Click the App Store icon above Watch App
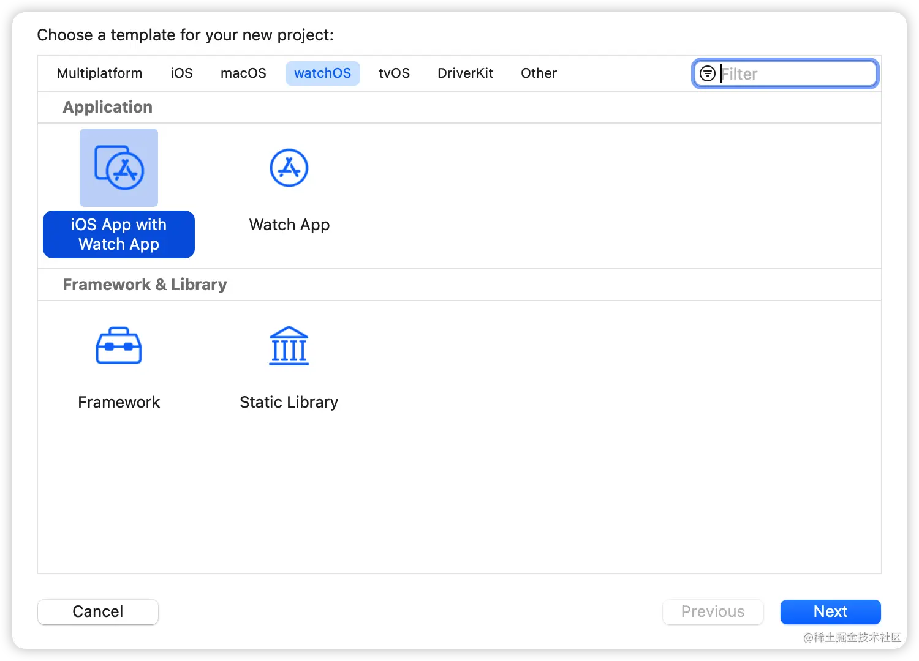Screen dimensions: 919x661 289,167
